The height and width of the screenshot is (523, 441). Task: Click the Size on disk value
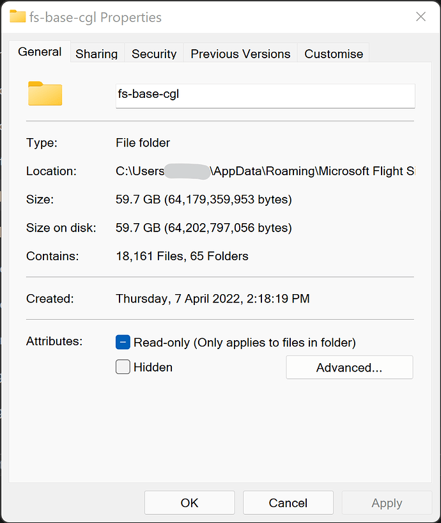pos(203,228)
